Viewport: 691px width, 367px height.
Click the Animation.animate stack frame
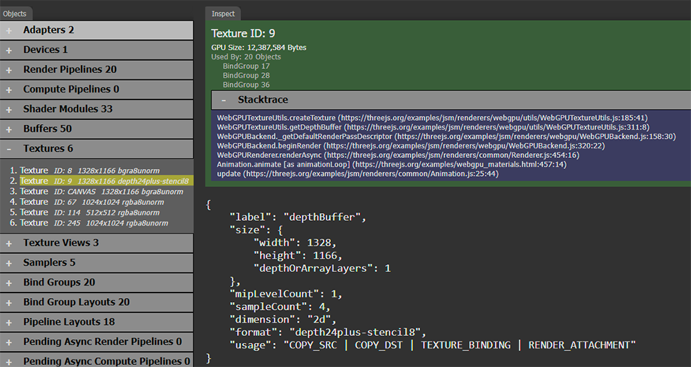392,164
